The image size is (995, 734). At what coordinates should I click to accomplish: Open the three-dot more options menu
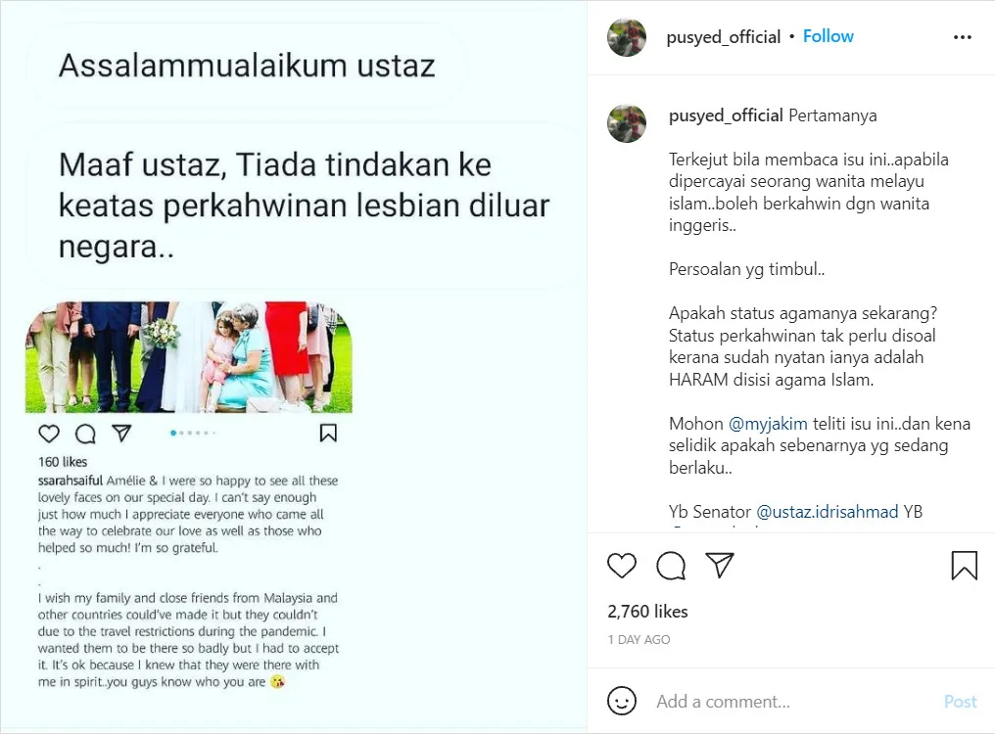(x=963, y=37)
